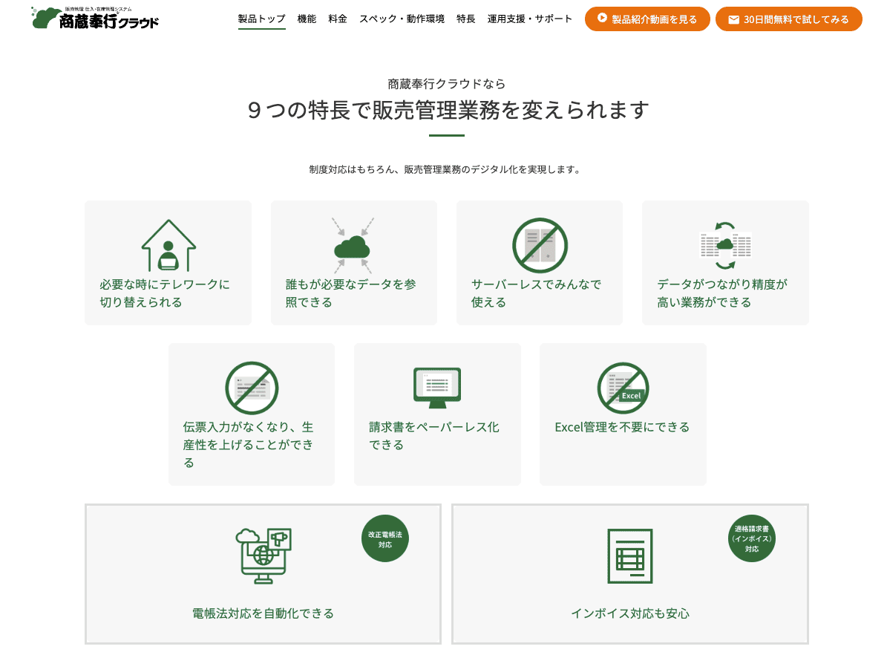Click the 商蔵奉行クラウドなら subtitle text
This screenshot has height=655, width=887.
pyautogui.click(x=447, y=84)
